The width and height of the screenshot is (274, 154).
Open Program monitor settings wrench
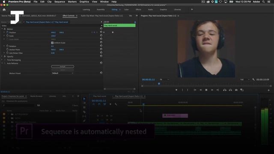[x=253, y=80]
